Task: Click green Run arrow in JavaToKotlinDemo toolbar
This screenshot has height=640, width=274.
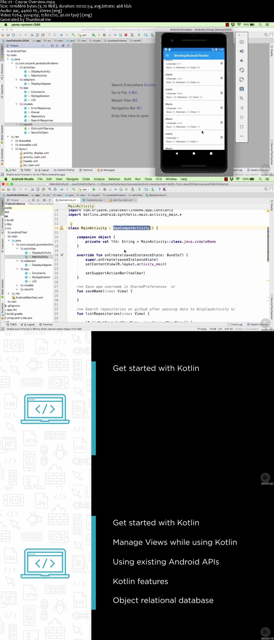Action: (x=94, y=189)
